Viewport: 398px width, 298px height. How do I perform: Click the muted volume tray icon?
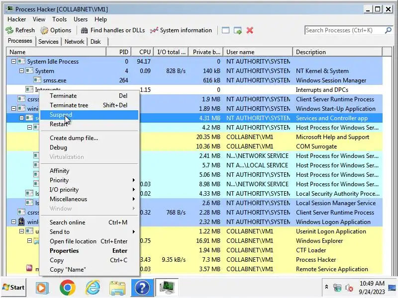point(349,288)
